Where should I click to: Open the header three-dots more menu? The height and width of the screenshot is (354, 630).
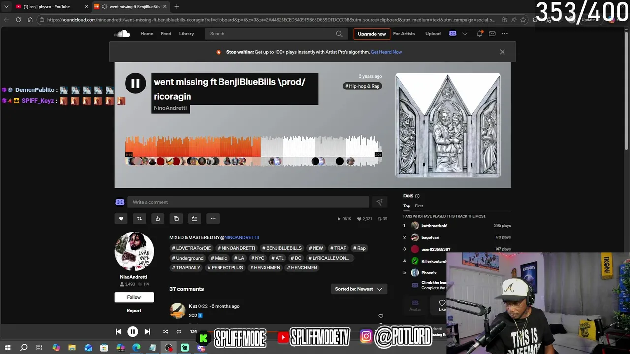coord(504,34)
